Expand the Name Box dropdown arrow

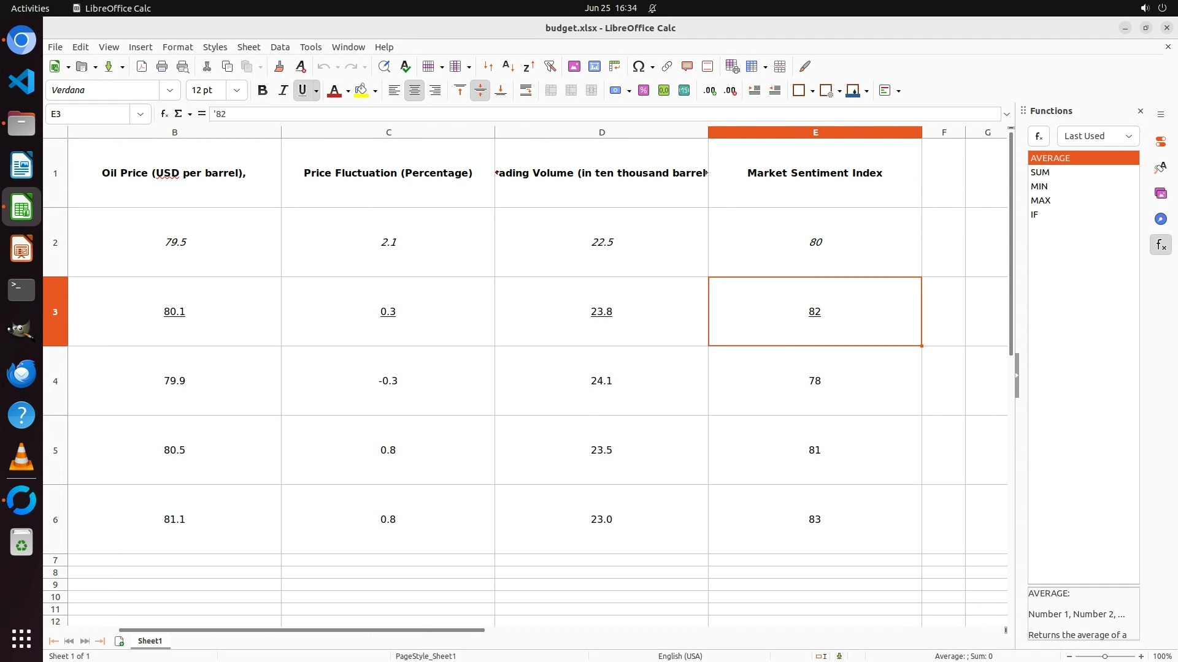point(141,114)
